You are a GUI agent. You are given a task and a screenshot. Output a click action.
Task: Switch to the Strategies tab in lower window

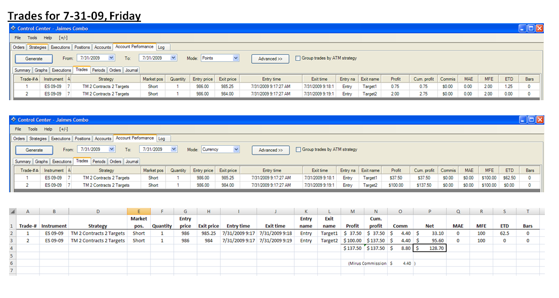tap(38, 139)
